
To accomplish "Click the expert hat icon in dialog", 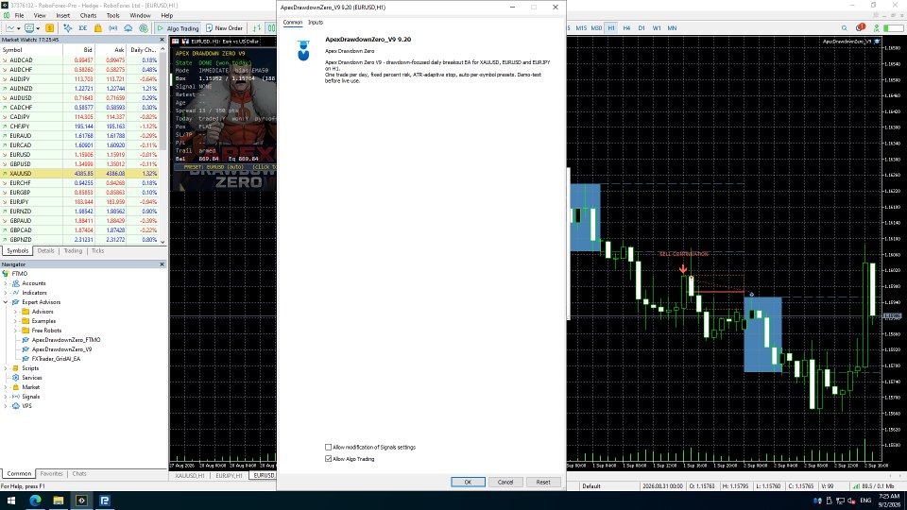I will point(303,50).
